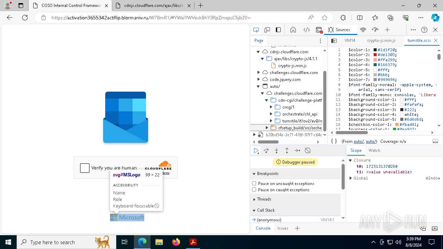Click the #de1303 color swatch on line 2
The image size is (443, 249).
point(375,55)
